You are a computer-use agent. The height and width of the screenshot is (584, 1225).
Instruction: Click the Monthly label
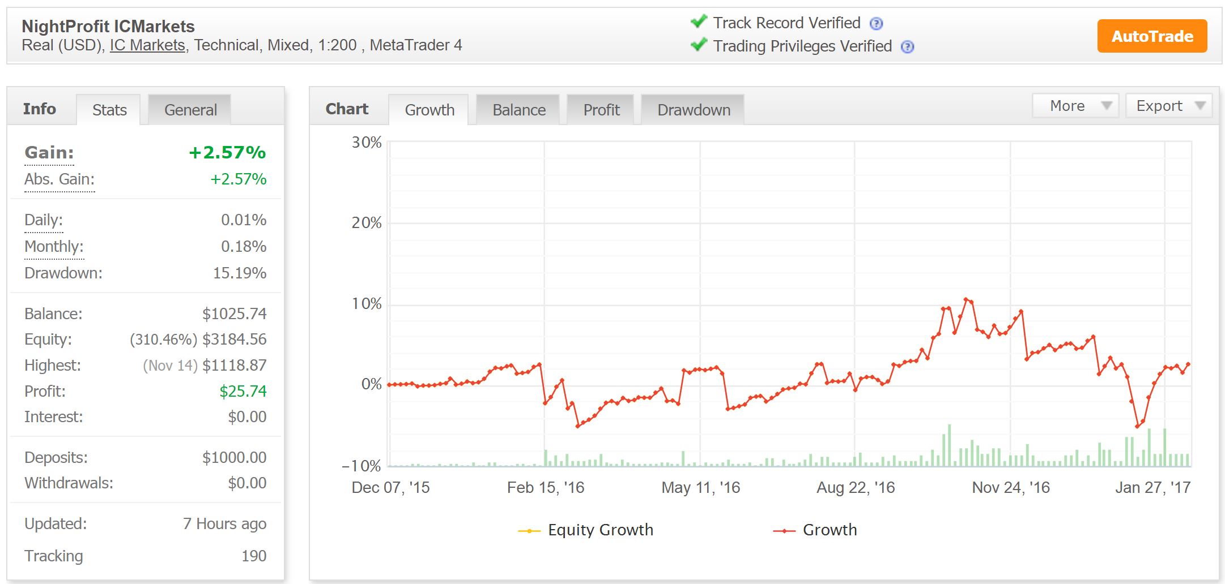pos(54,247)
